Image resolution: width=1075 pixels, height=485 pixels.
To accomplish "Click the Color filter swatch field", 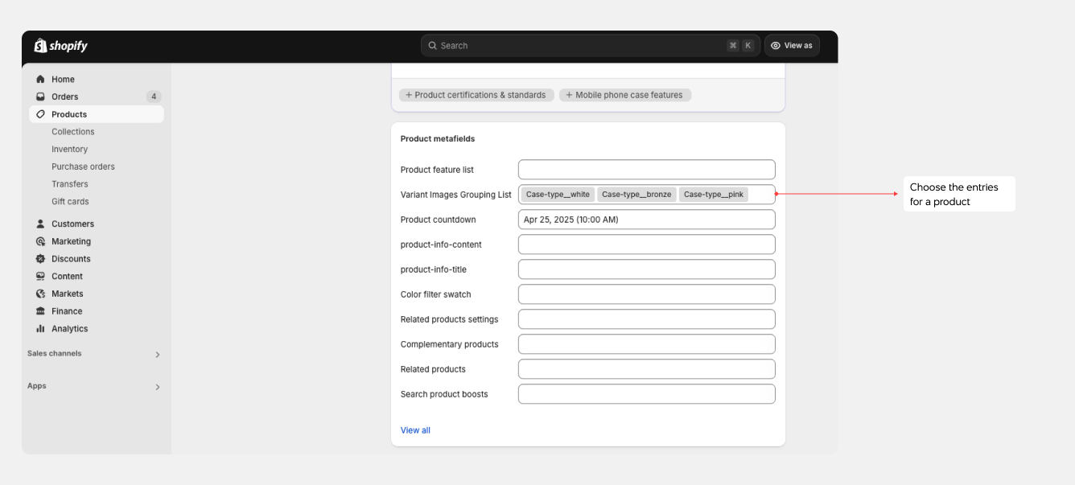I will (646, 294).
